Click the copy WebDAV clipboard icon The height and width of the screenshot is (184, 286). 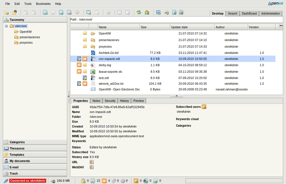(91, 167)
